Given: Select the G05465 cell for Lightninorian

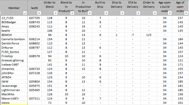Looking at the screenshot, I should 34,90.
